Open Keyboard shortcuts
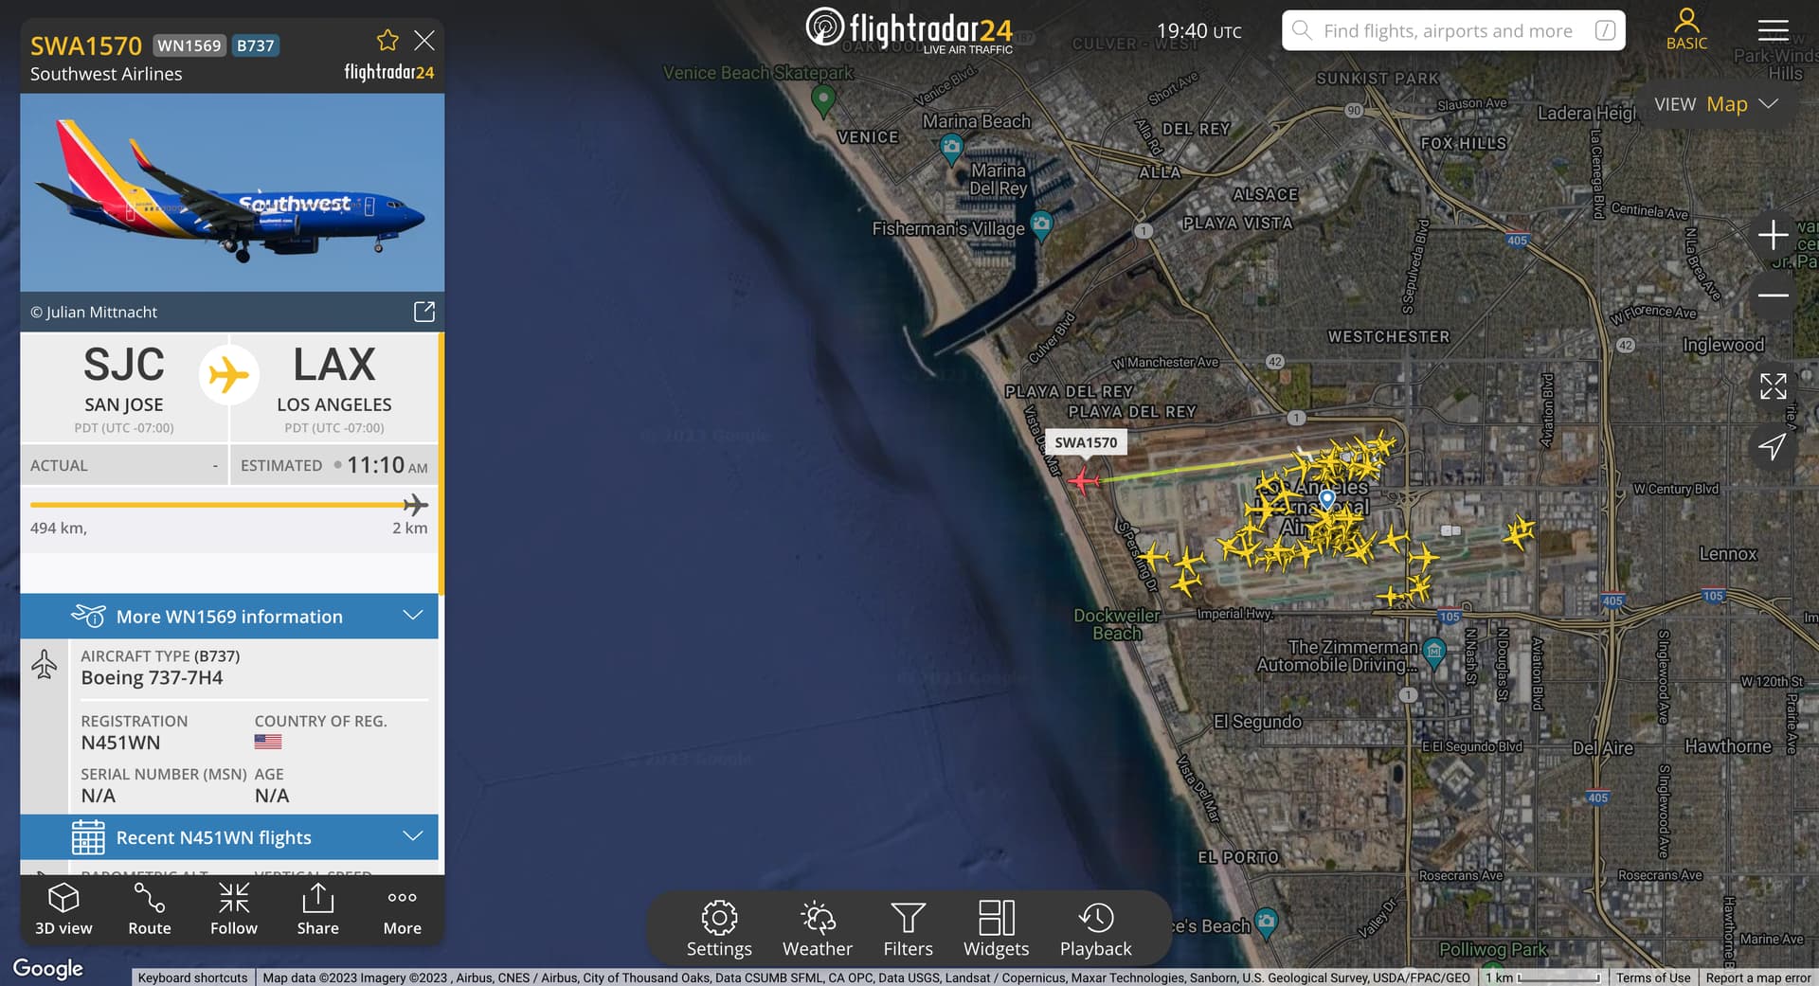1819x986 pixels. click(x=192, y=977)
